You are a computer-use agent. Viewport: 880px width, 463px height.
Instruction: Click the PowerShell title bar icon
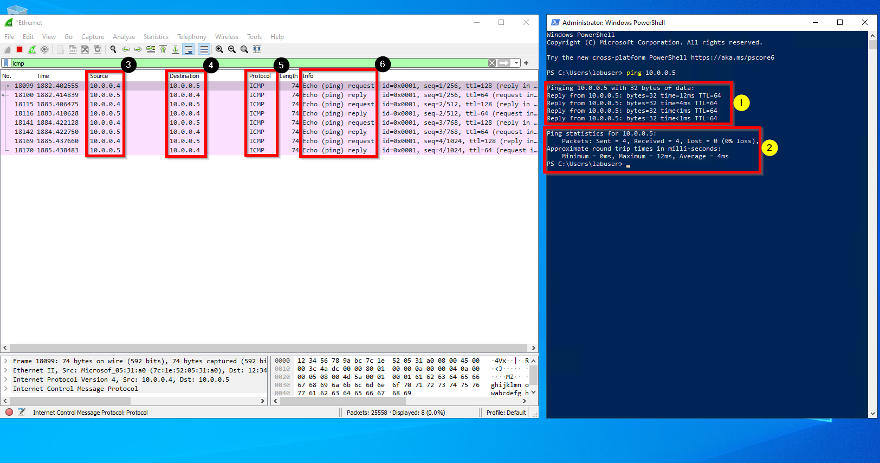[555, 22]
